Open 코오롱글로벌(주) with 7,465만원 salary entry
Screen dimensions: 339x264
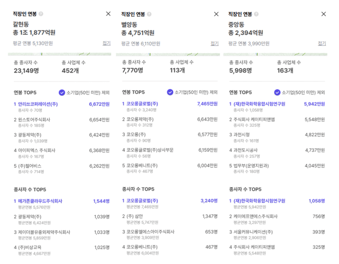point(170,106)
